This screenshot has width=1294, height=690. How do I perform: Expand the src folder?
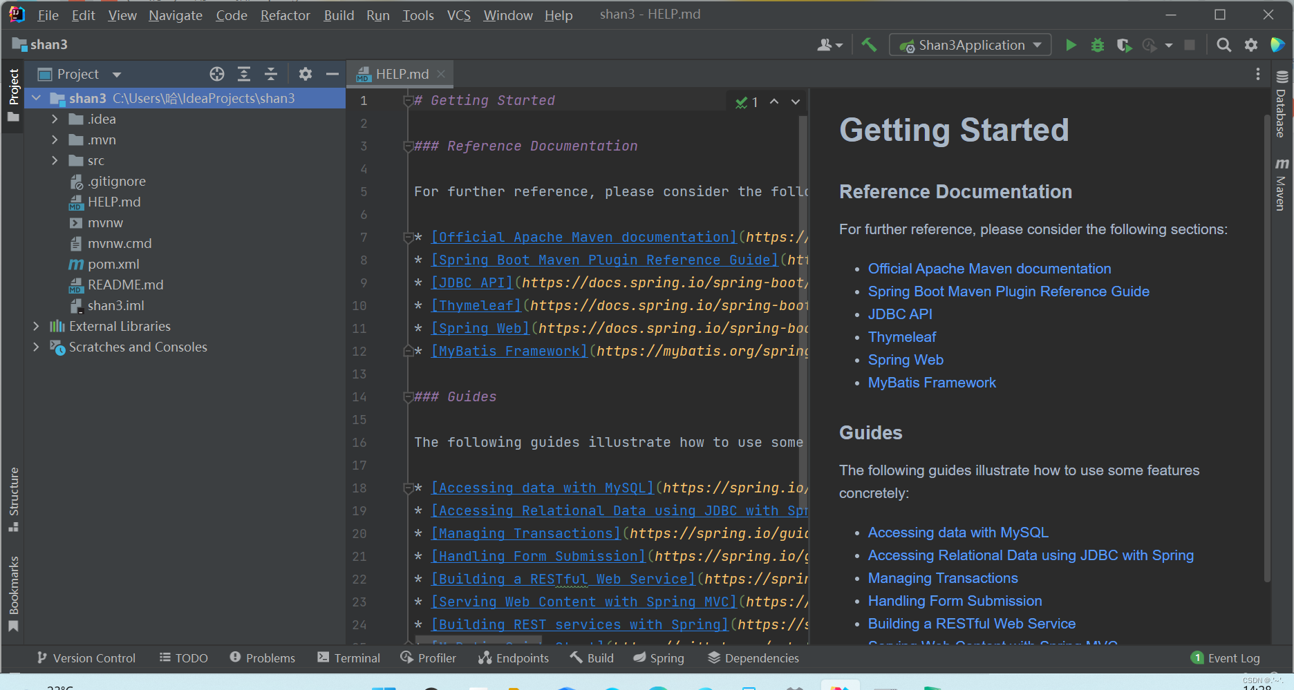[55, 161]
